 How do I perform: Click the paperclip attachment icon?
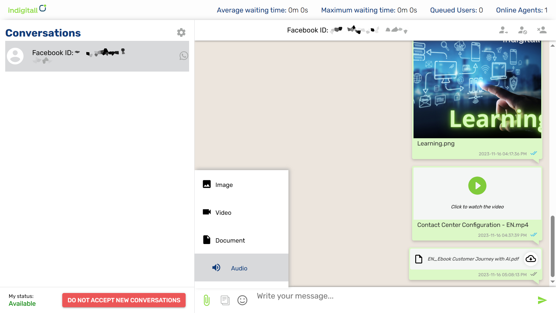coord(206,300)
